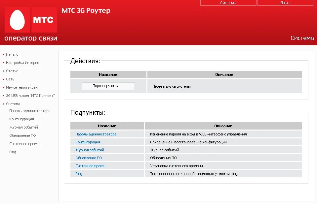Open 3G USB модем "МТС Коннект" section
Image resolution: width=317 pixels, height=204 pixels.
[x=30, y=96]
